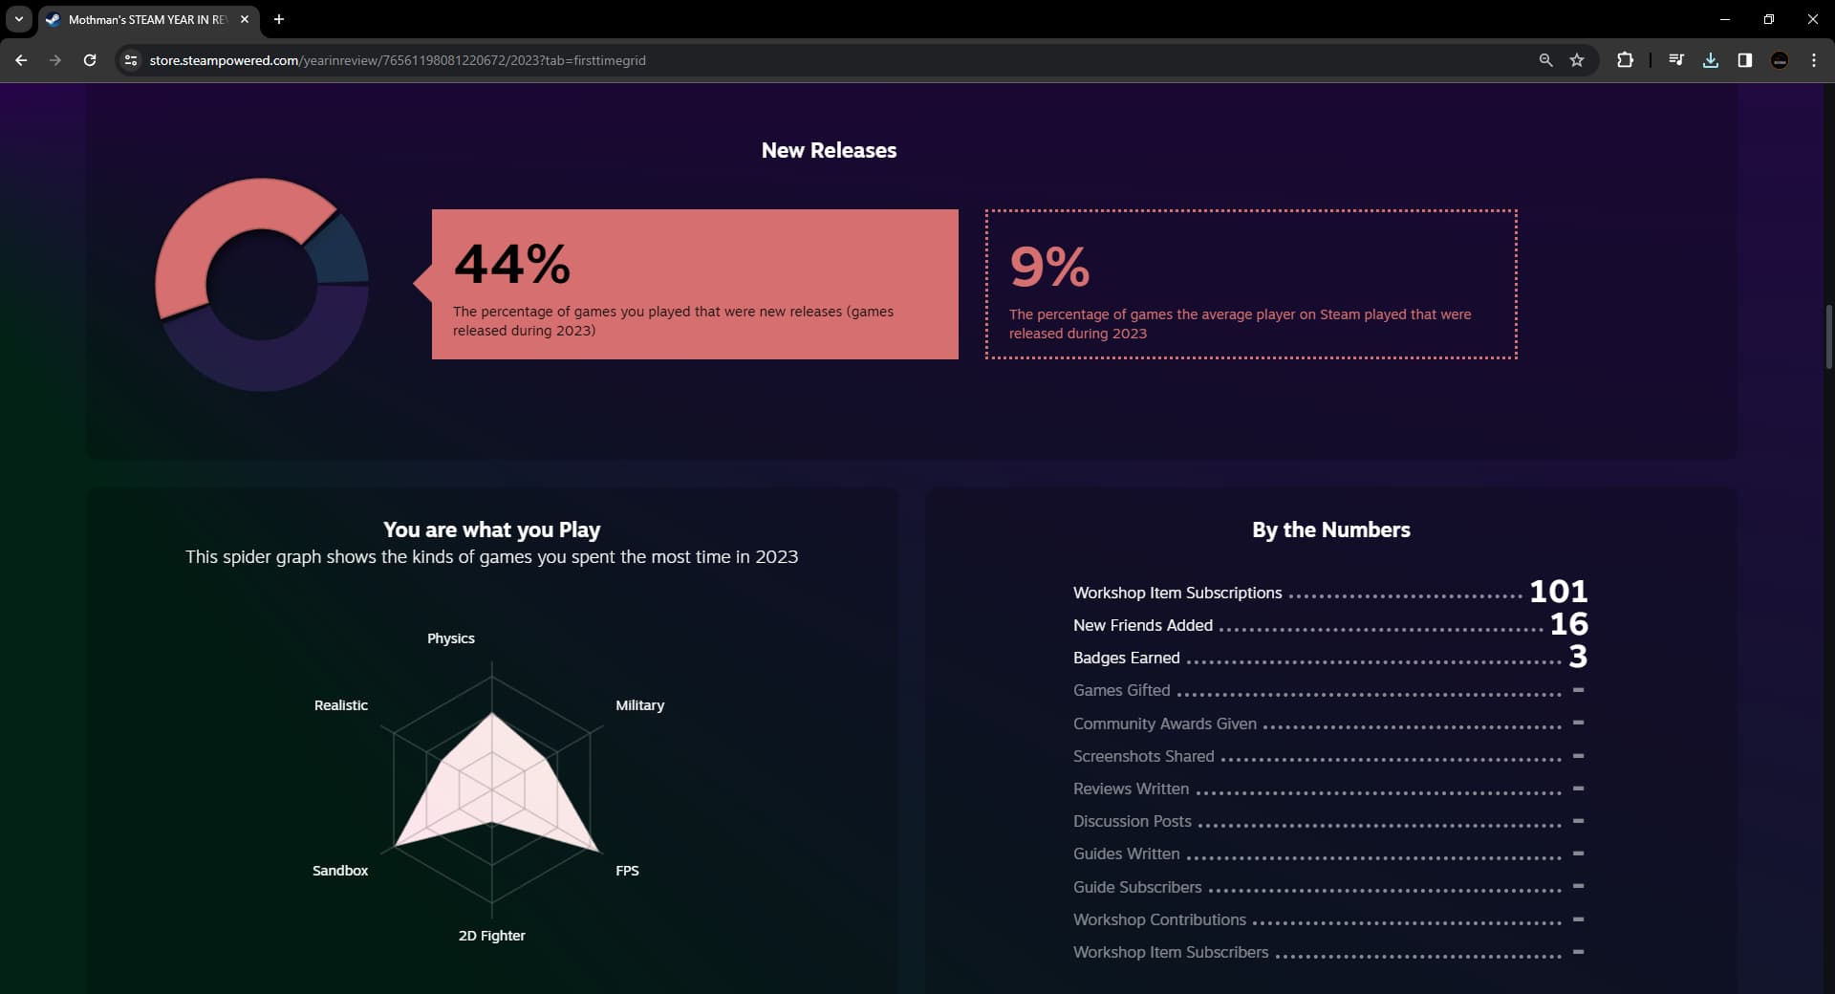
Task: Open the Extensions puzzle-piece menu
Action: click(x=1625, y=60)
